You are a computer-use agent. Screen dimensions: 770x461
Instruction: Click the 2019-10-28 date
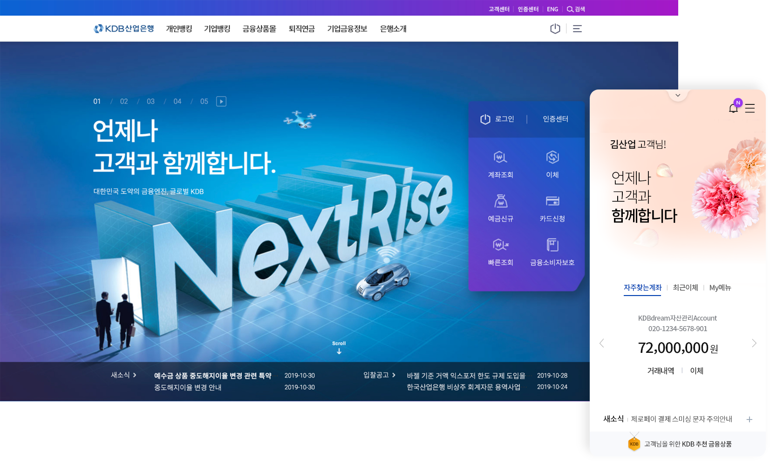click(552, 375)
